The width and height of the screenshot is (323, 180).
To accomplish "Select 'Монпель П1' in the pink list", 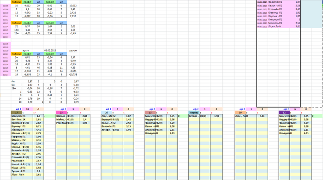I will pyautogui.click(x=279, y=23).
